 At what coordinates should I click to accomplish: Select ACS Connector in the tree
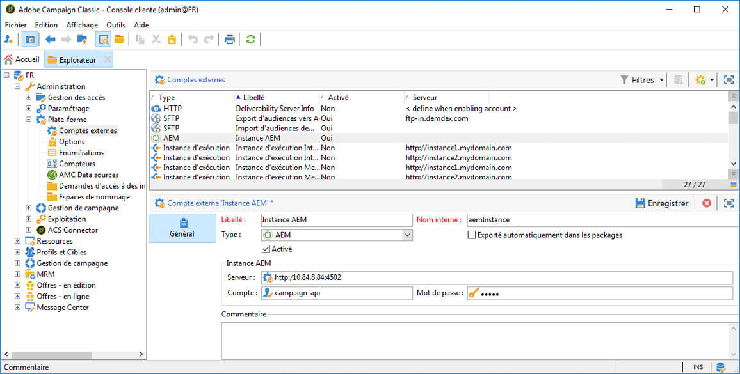pyautogui.click(x=73, y=230)
